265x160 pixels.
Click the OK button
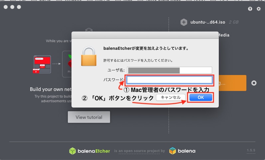tap(201, 97)
